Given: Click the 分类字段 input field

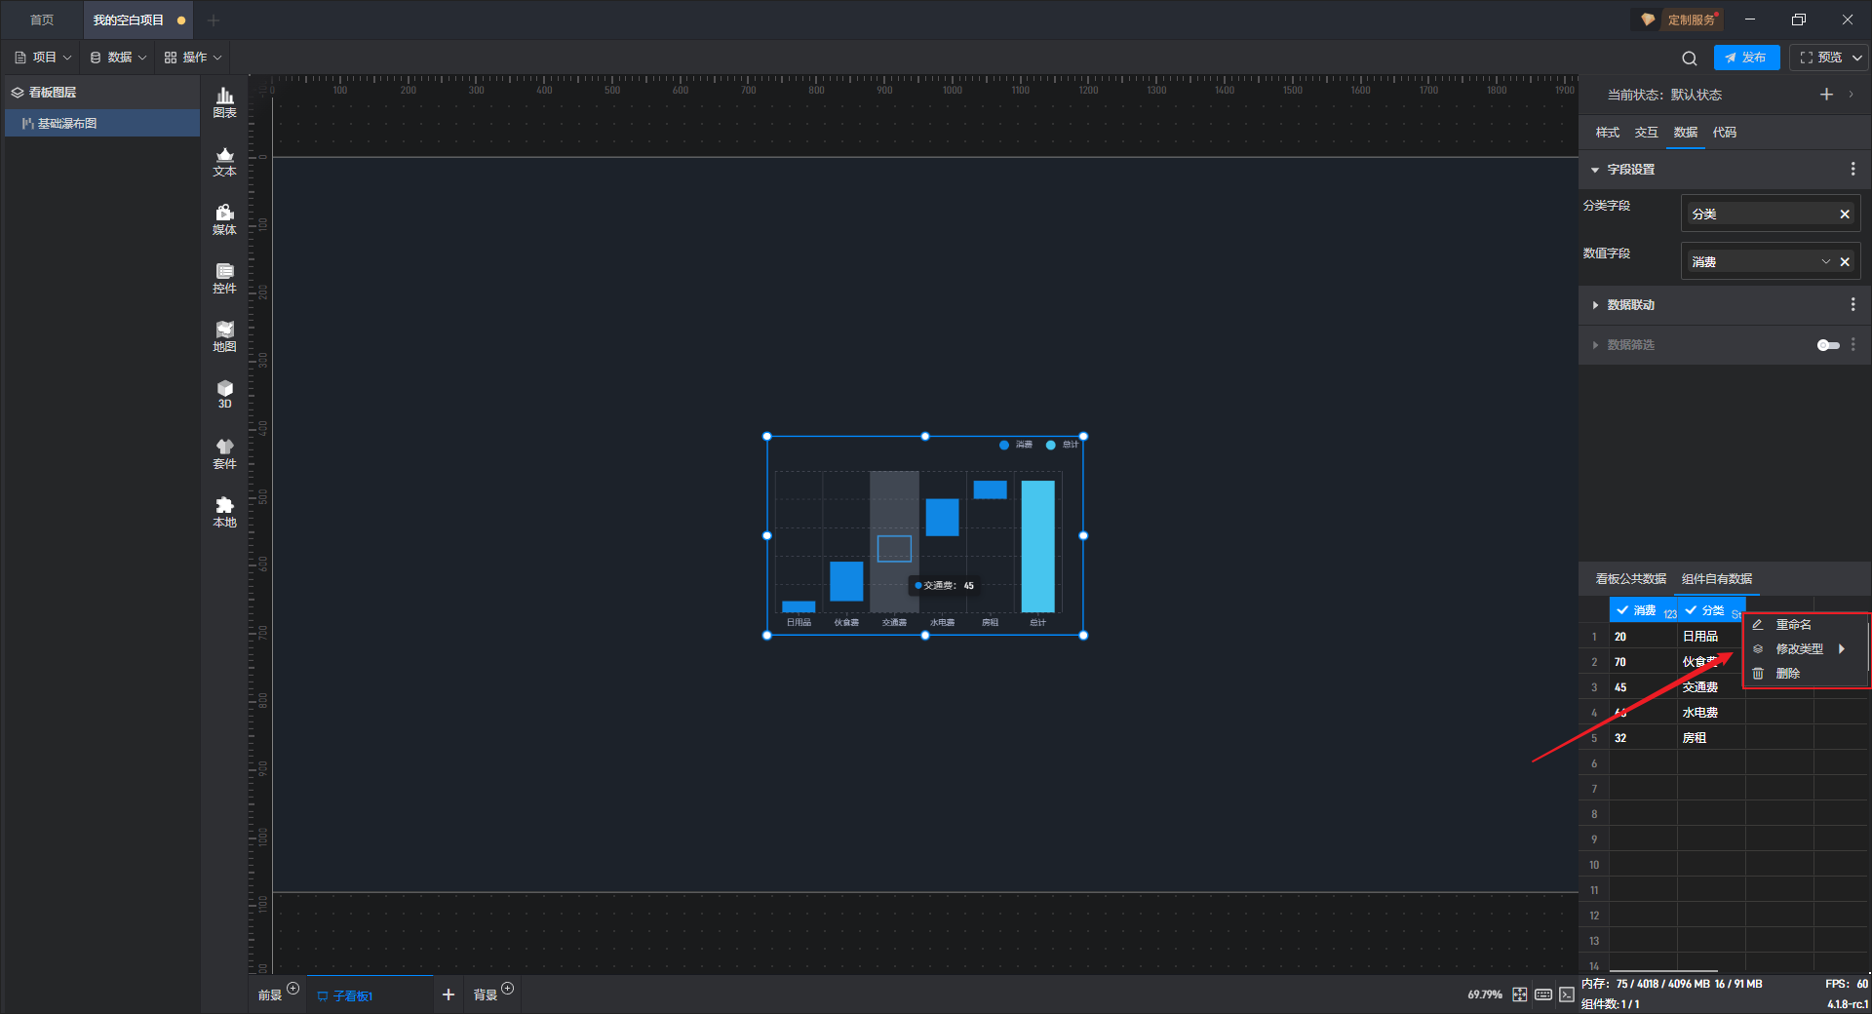Looking at the screenshot, I should (x=1771, y=214).
